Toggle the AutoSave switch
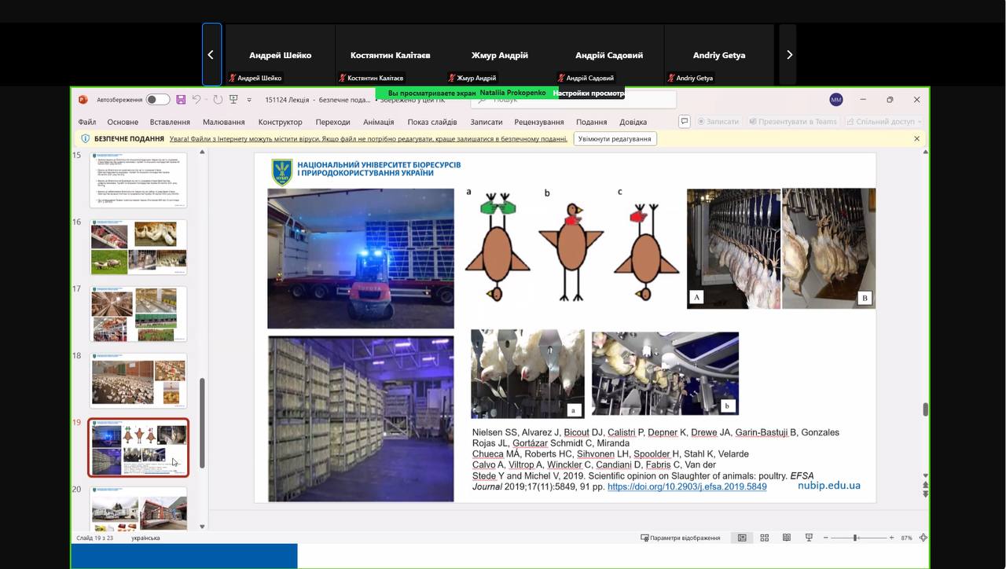This screenshot has width=1006, height=569. coord(157,100)
